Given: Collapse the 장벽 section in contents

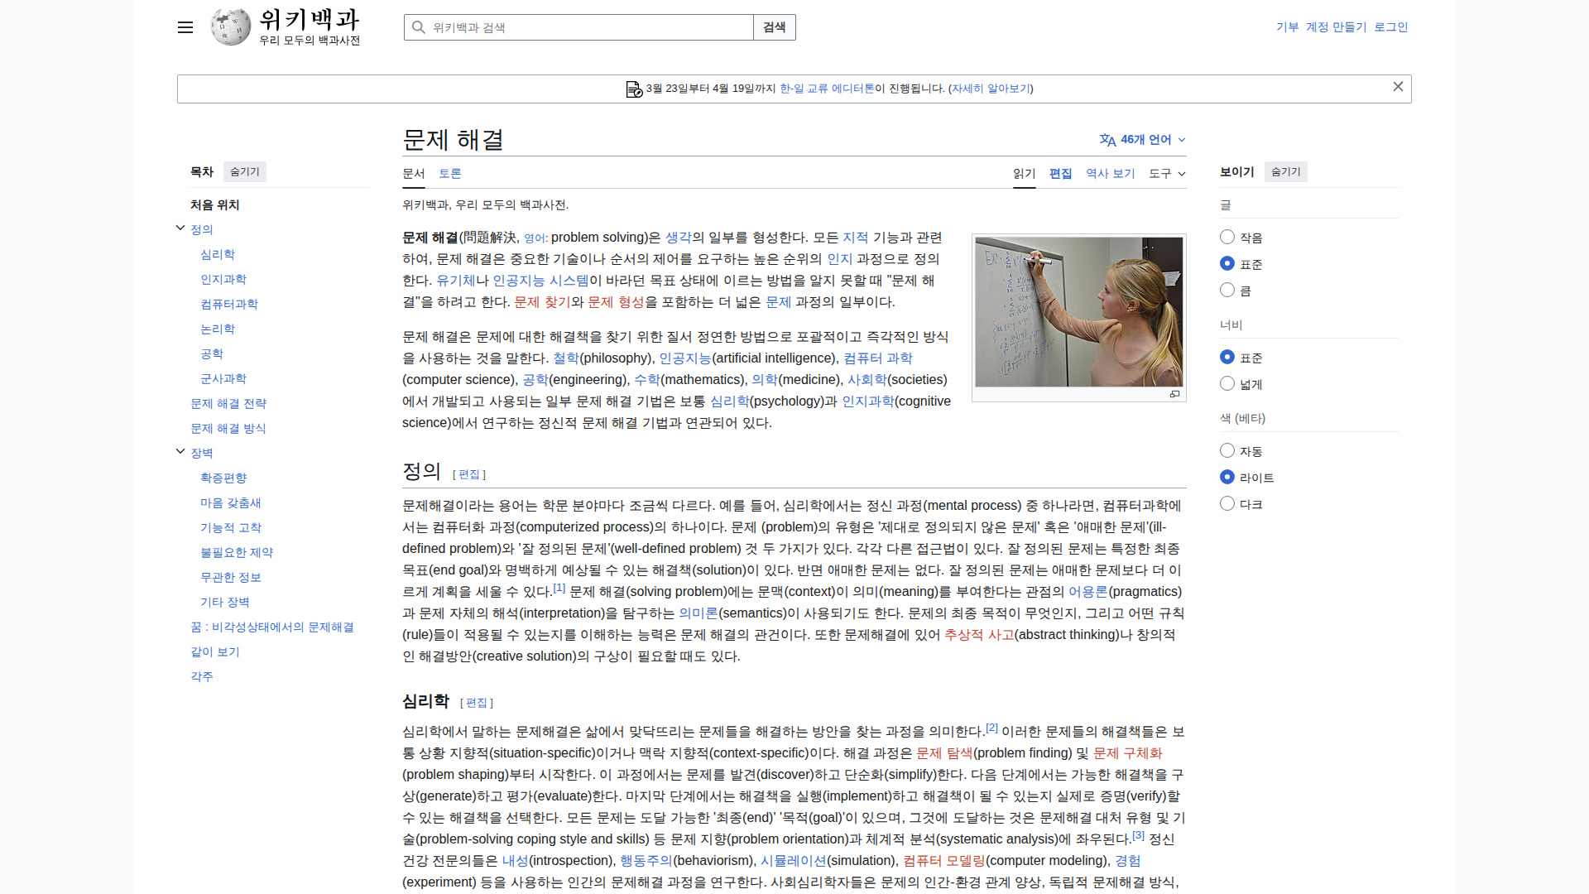Looking at the screenshot, I should click(180, 452).
